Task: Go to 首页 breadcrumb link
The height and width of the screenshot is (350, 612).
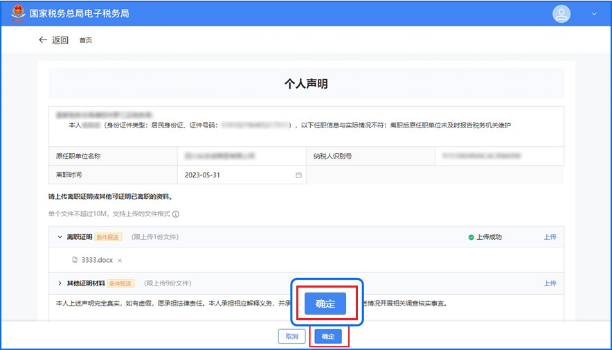Action: click(85, 40)
